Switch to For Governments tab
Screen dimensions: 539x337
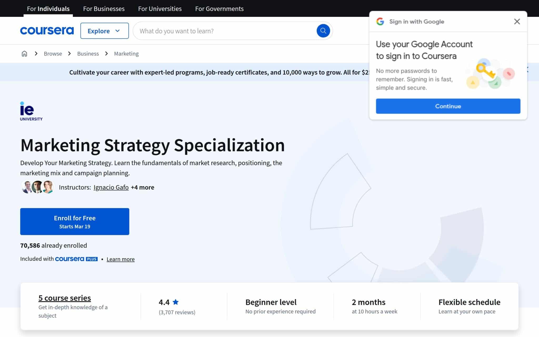pos(219,9)
